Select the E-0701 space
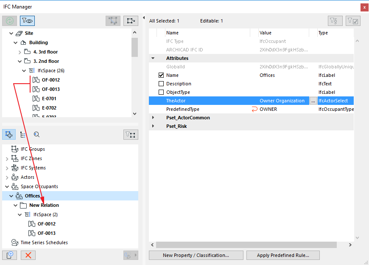Viewport: 369px width, 265px height. click(49, 99)
